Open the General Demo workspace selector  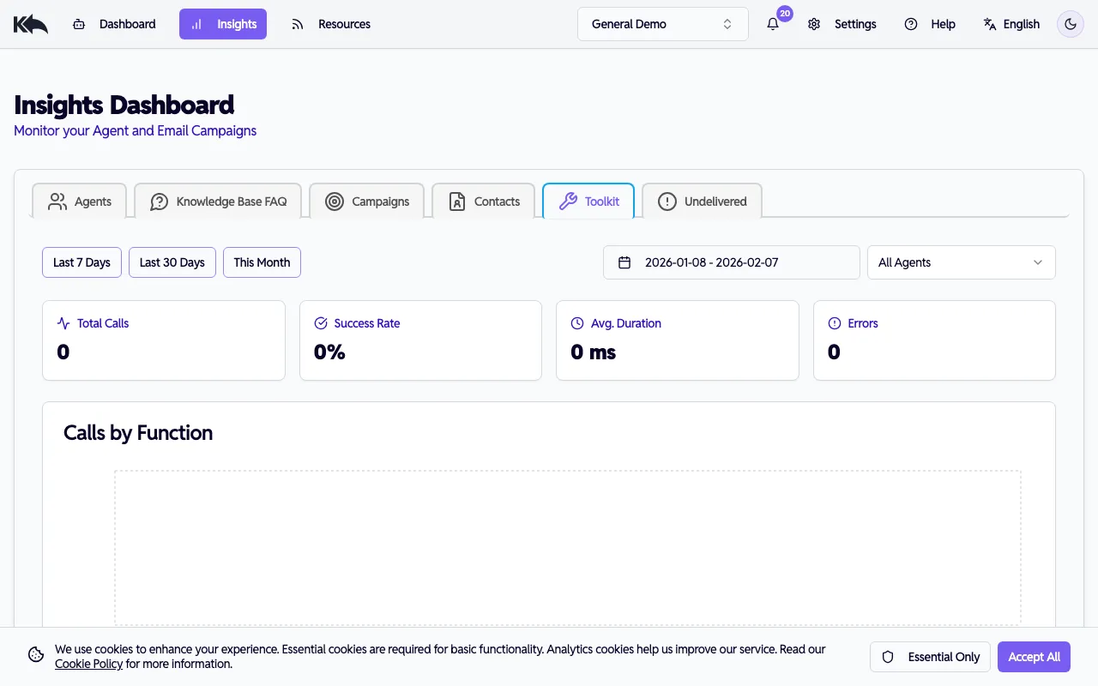click(662, 23)
